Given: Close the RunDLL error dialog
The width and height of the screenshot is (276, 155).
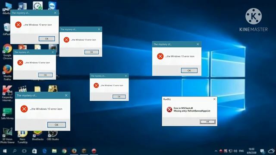Looking at the screenshot, I should 214,99.
